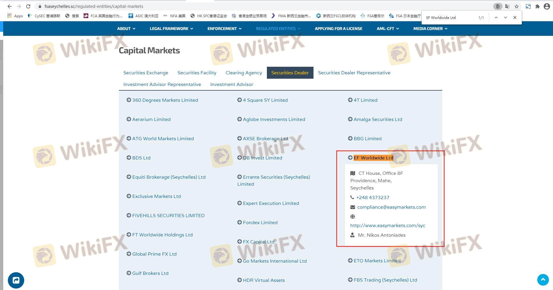Screen dimensions: 553x290
Task: Visit the easymarkets.com/syc website link
Action: pyautogui.click(x=388, y=225)
